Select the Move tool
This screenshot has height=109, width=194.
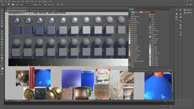point(2,11)
